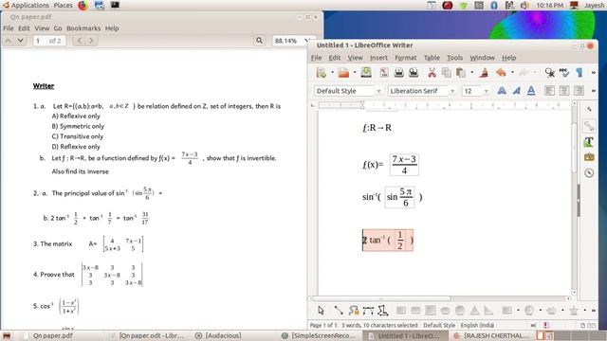Open Writer's Table menu
The height and width of the screenshot is (341, 607).
(x=432, y=58)
